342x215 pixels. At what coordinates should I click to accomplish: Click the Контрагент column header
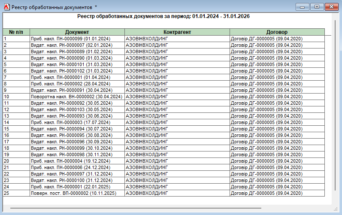177,32
